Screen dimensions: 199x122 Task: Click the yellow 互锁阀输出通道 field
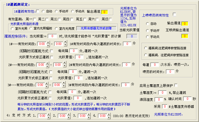[185, 36]
